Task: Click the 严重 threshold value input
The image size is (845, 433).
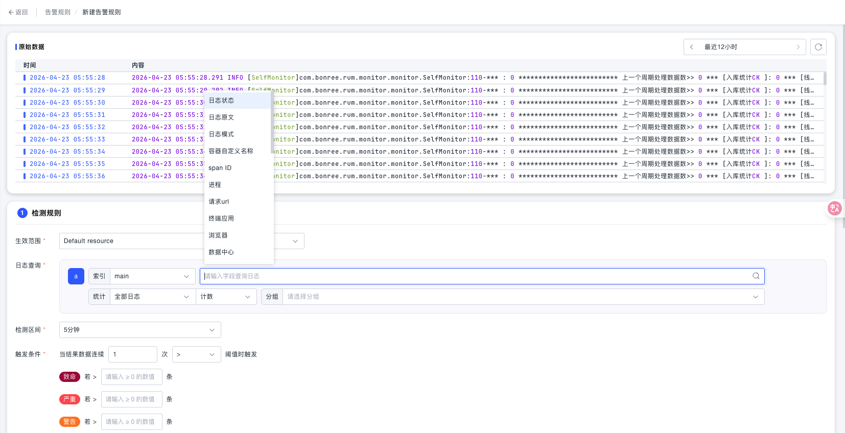Action: [x=132, y=399]
